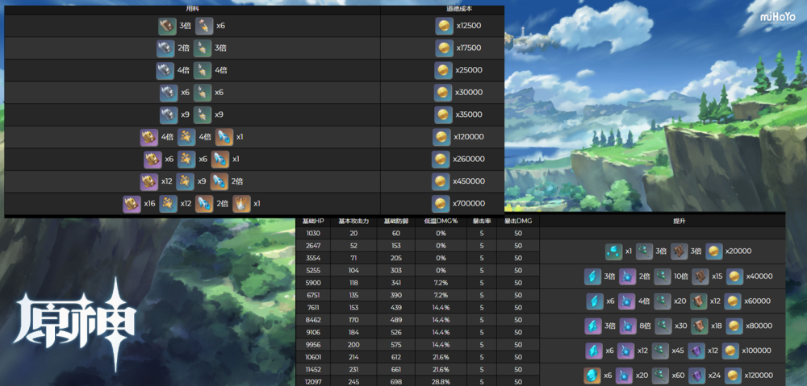This screenshot has height=386, width=807.
Task: Select the base HP value 2647
Action: 313,246
